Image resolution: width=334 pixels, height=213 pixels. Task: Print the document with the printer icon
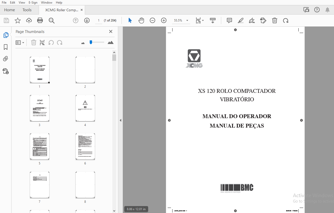[x=40, y=20]
